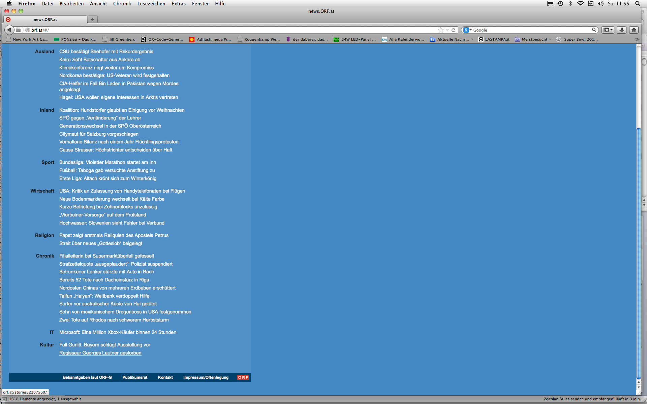
Task: Open the Super Bowl 201... bookmark
Action: (577, 39)
